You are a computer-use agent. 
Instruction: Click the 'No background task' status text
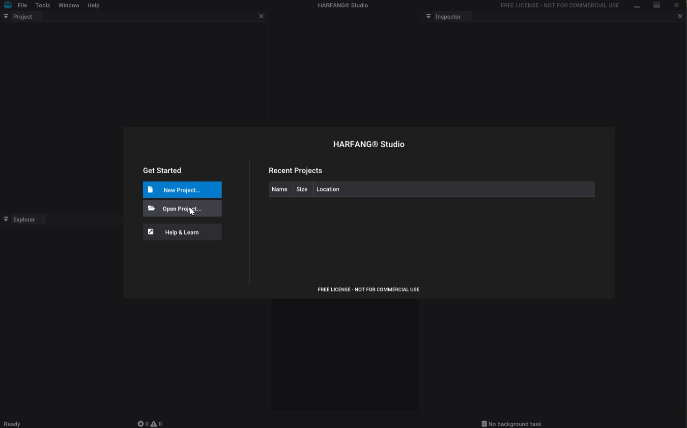click(x=515, y=424)
